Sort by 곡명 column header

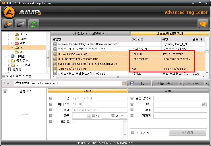[x=177, y=39]
